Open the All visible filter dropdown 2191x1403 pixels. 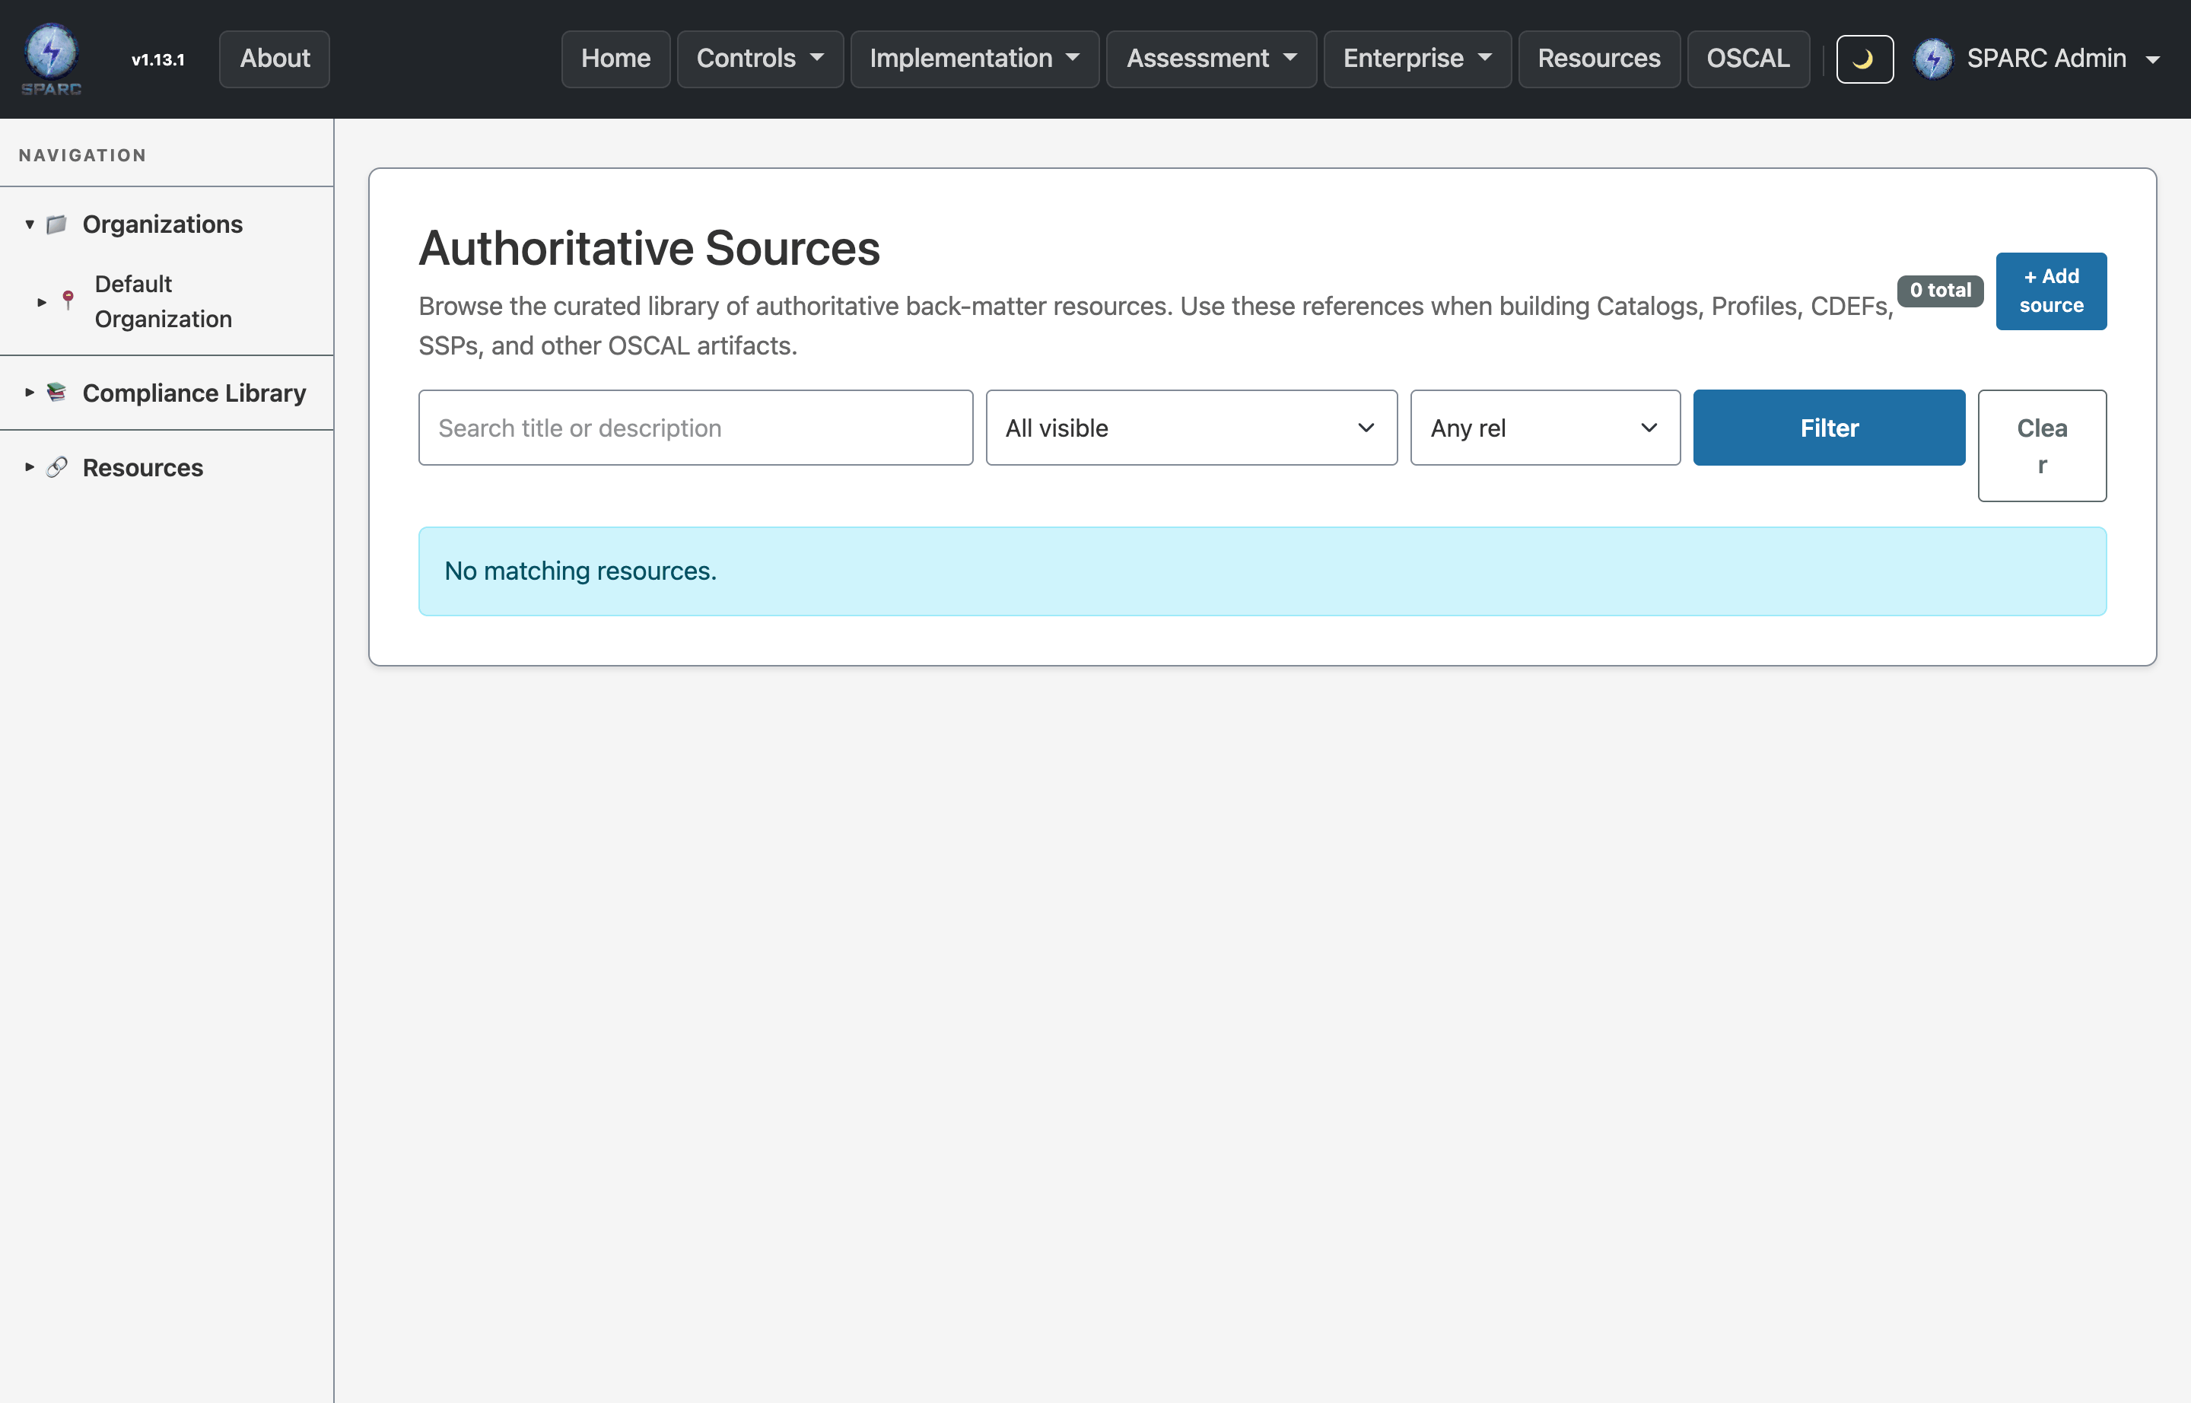1191,428
